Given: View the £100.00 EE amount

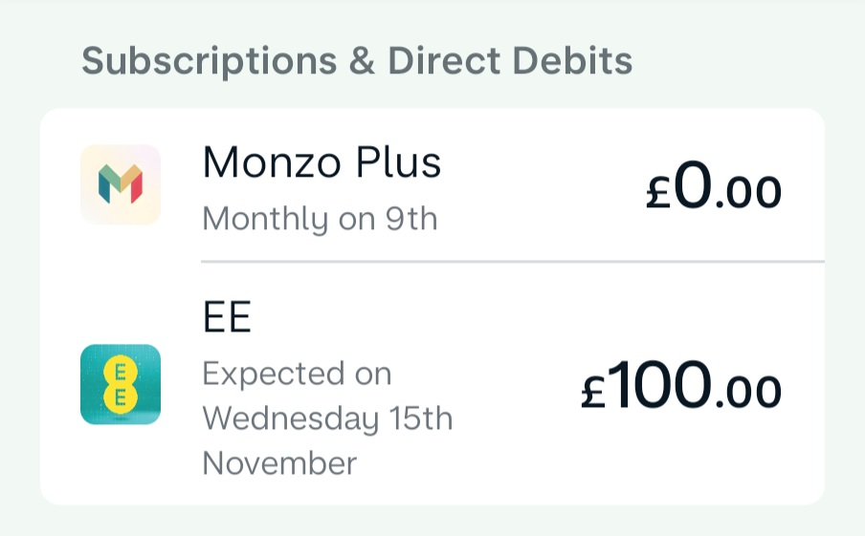Looking at the screenshot, I should coord(681,385).
